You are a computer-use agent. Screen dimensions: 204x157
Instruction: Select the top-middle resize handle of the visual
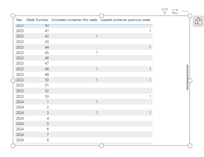102,16
